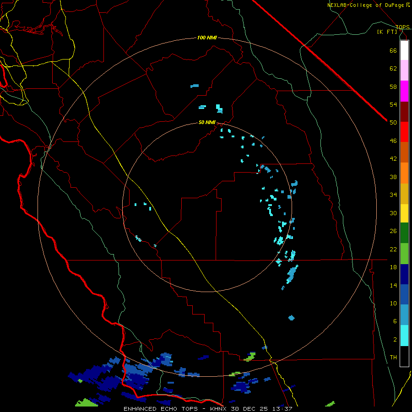Viewport: 412px width, 412px height.
Task: Click the light pink legend swatch below 62
Action: (404, 70)
